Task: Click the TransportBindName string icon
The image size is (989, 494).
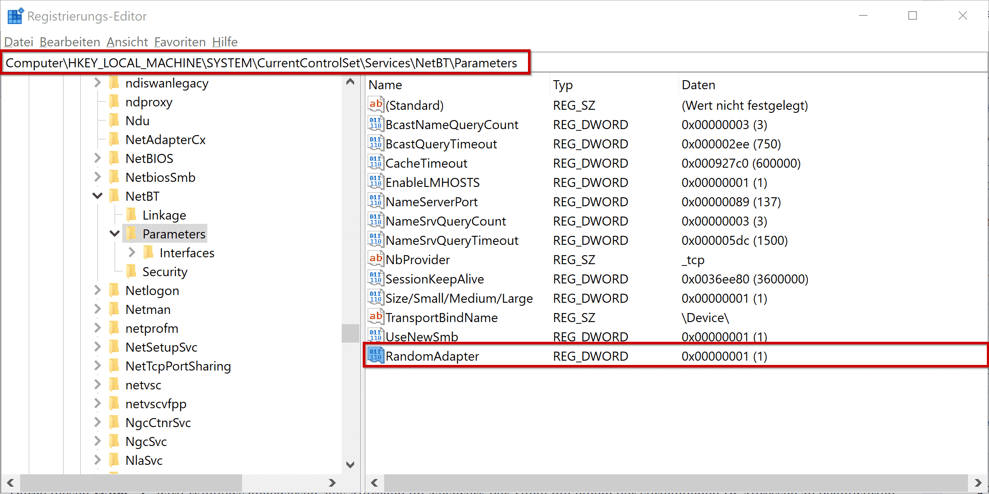Action: click(x=376, y=316)
